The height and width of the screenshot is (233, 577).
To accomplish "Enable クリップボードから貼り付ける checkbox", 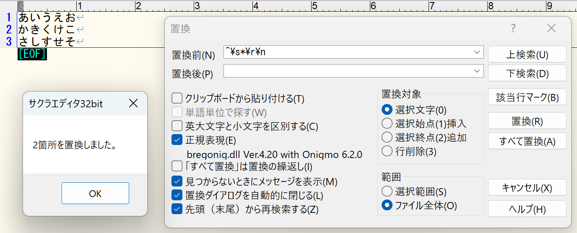I will [177, 99].
